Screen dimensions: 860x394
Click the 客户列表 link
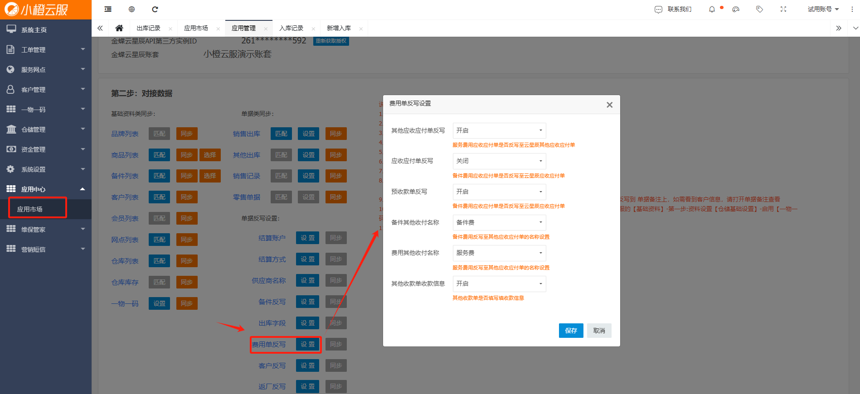(125, 197)
